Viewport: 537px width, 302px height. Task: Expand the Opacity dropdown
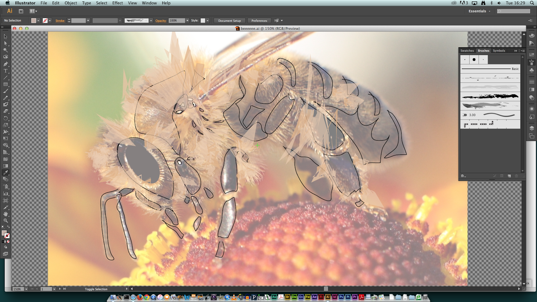coord(187,21)
